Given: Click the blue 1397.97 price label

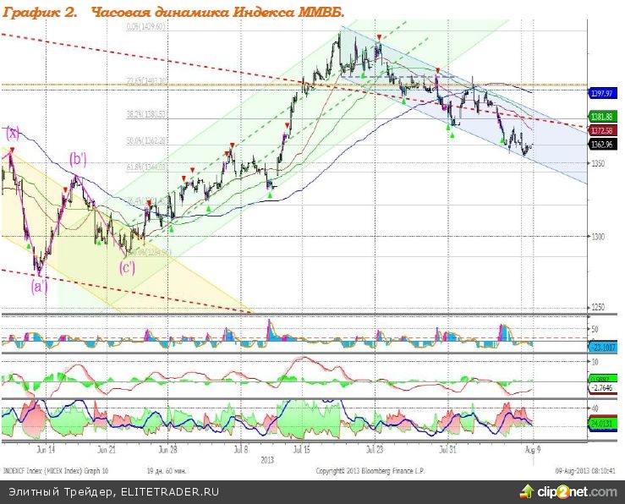Looking at the screenshot, I should [602, 94].
